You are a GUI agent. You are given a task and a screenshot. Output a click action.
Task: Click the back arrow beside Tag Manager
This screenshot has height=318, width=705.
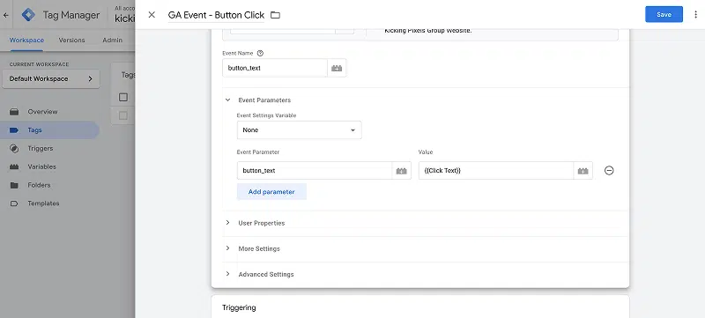(x=6, y=15)
